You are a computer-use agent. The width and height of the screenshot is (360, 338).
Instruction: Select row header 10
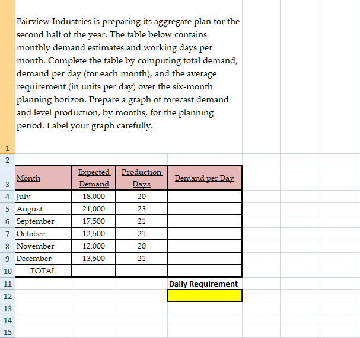(x=7, y=271)
